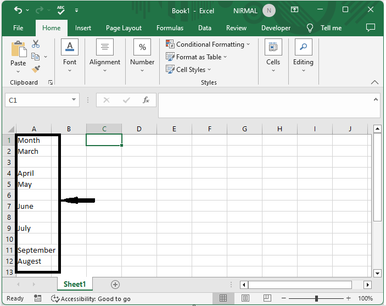The width and height of the screenshot is (386, 306).
Task: Select the Format Painter brush
Action: [36, 69]
